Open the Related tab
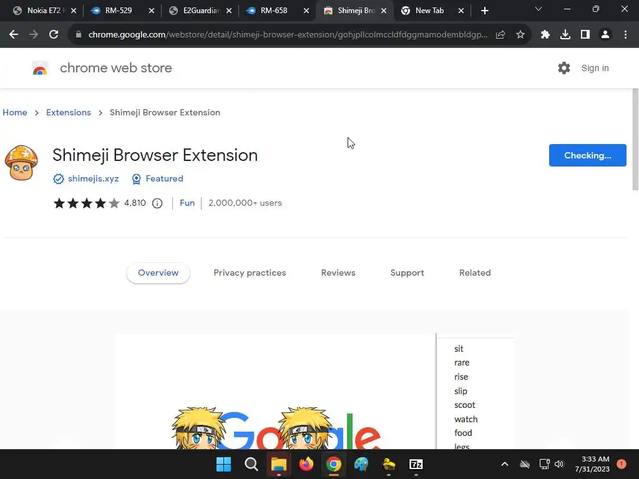This screenshot has height=479, width=639. pos(475,273)
